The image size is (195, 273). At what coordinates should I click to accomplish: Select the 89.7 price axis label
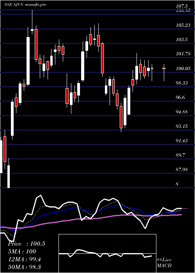(180, 155)
